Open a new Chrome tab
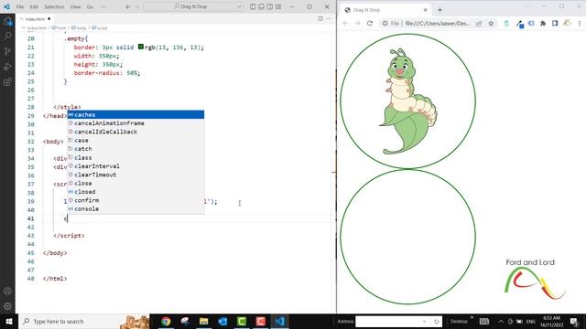The height and width of the screenshot is (329, 586). (439, 10)
